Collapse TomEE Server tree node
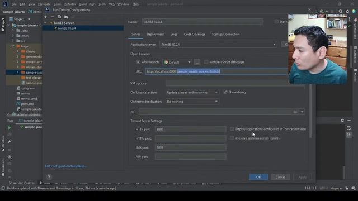 click(45, 23)
